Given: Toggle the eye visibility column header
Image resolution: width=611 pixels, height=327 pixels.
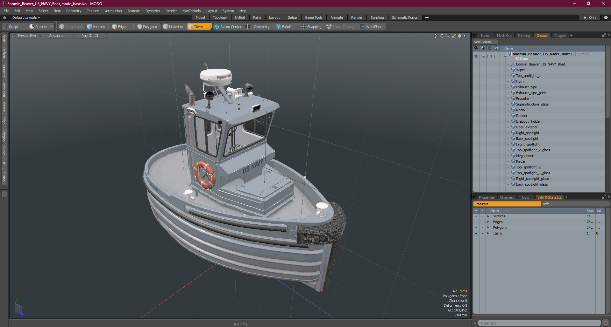Looking at the screenshot, I should point(476,48).
